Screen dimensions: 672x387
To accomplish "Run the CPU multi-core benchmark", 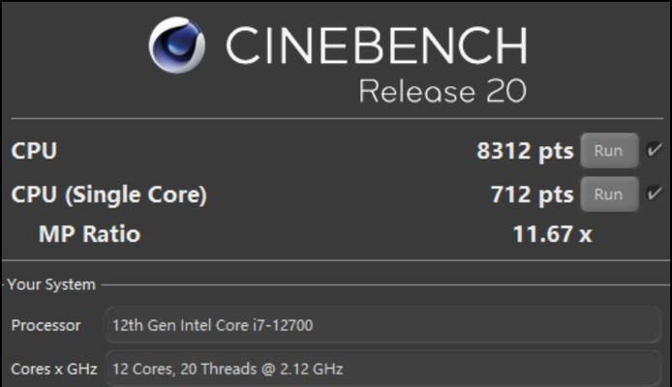I will point(609,151).
